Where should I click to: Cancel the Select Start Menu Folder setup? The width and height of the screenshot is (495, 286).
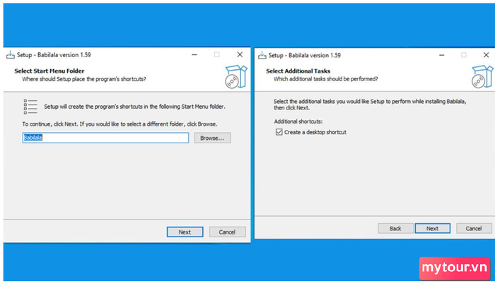227,232
